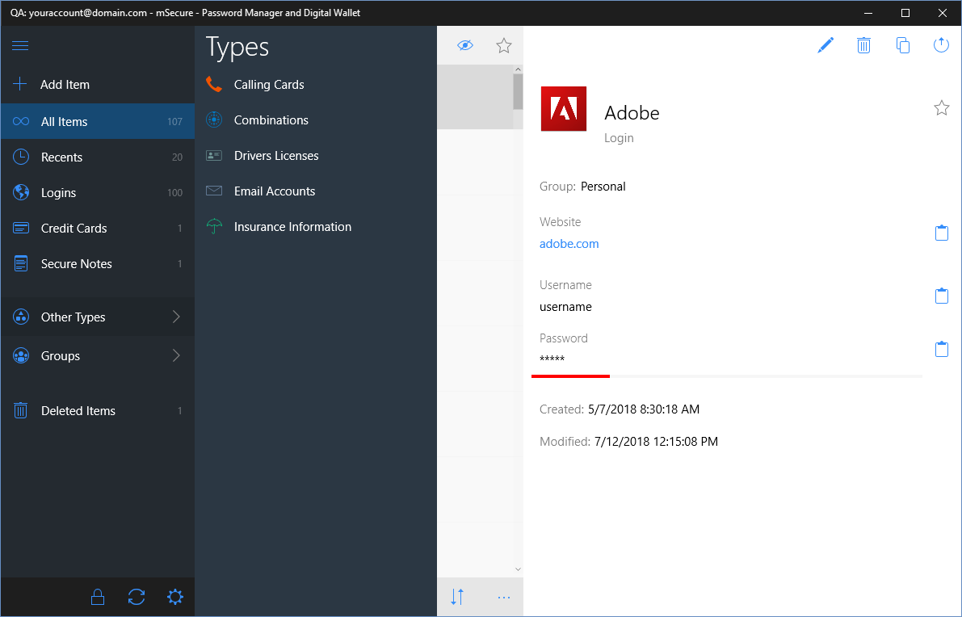Viewport: 962px width, 617px height.
Task: Click the Calling Cards phone icon
Action: [213, 84]
